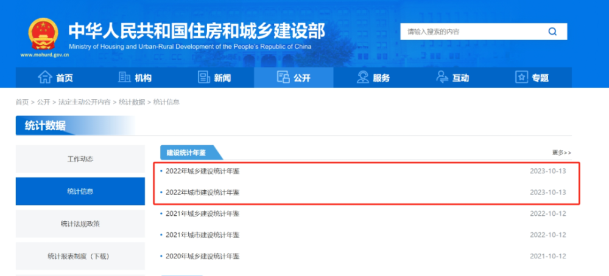This screenshot has height=276, width=609.
Task: Open the 专题 navigation tab
Action: (532, 78)
